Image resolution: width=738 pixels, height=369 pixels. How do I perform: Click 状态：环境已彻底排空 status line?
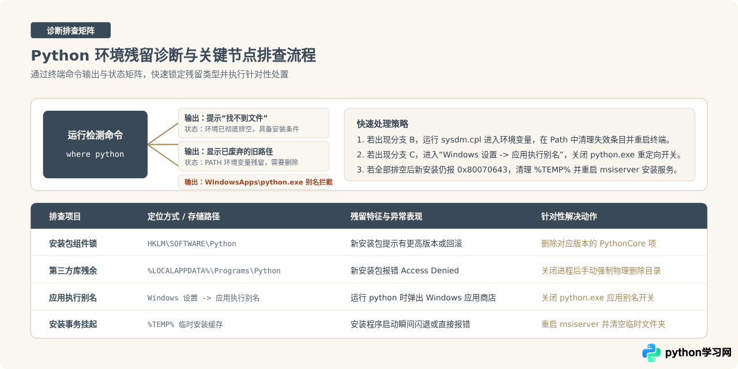(x=242, y=129)
